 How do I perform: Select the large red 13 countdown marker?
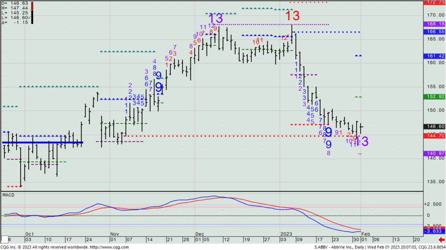pyautogui.click(x=292, y=16)
